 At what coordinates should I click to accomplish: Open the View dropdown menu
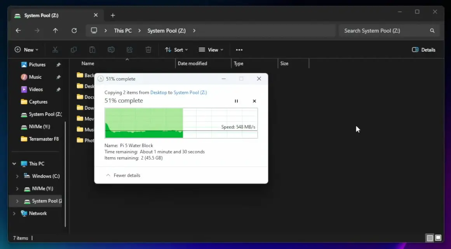[x=211, y=50]
